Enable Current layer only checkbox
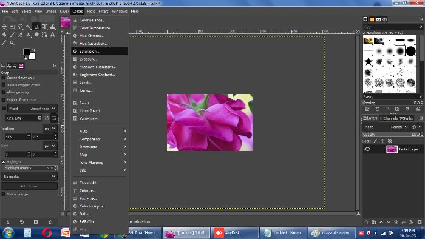The width and height of the screenshot is (425, 239). 4,78
